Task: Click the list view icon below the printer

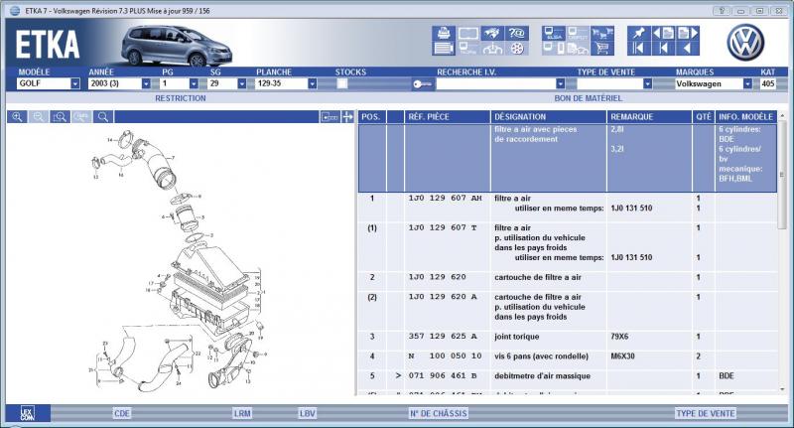Action: (x=444, y=48)
